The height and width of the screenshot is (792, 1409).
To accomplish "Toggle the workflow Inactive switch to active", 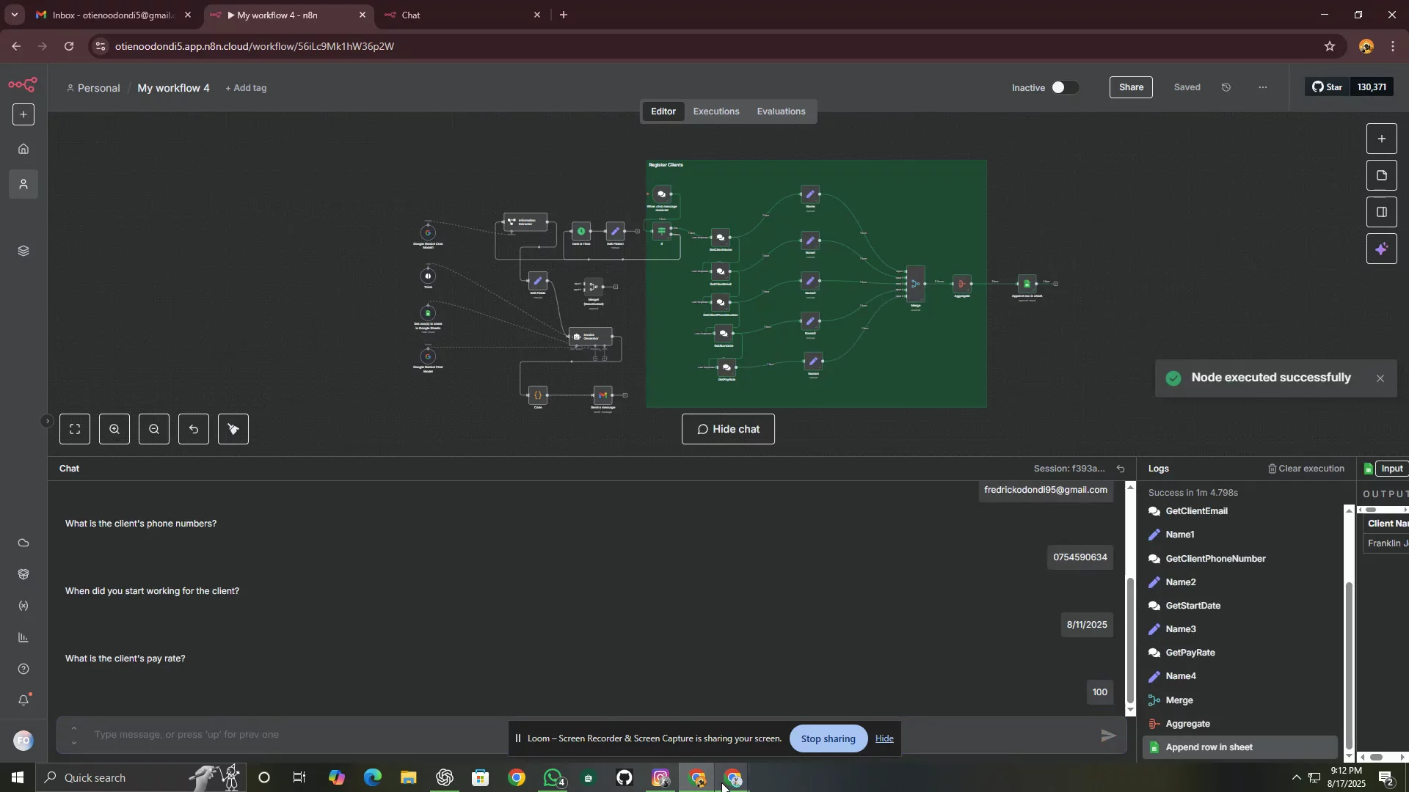I will pos(1065,87).
